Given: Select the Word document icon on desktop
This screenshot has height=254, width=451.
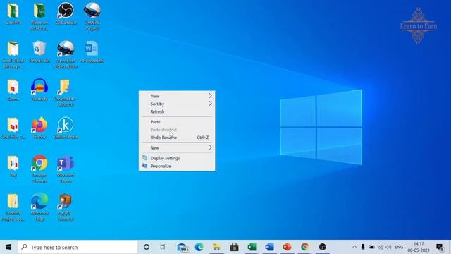Looking at the screenshot, I should click(x=92, y=52).
